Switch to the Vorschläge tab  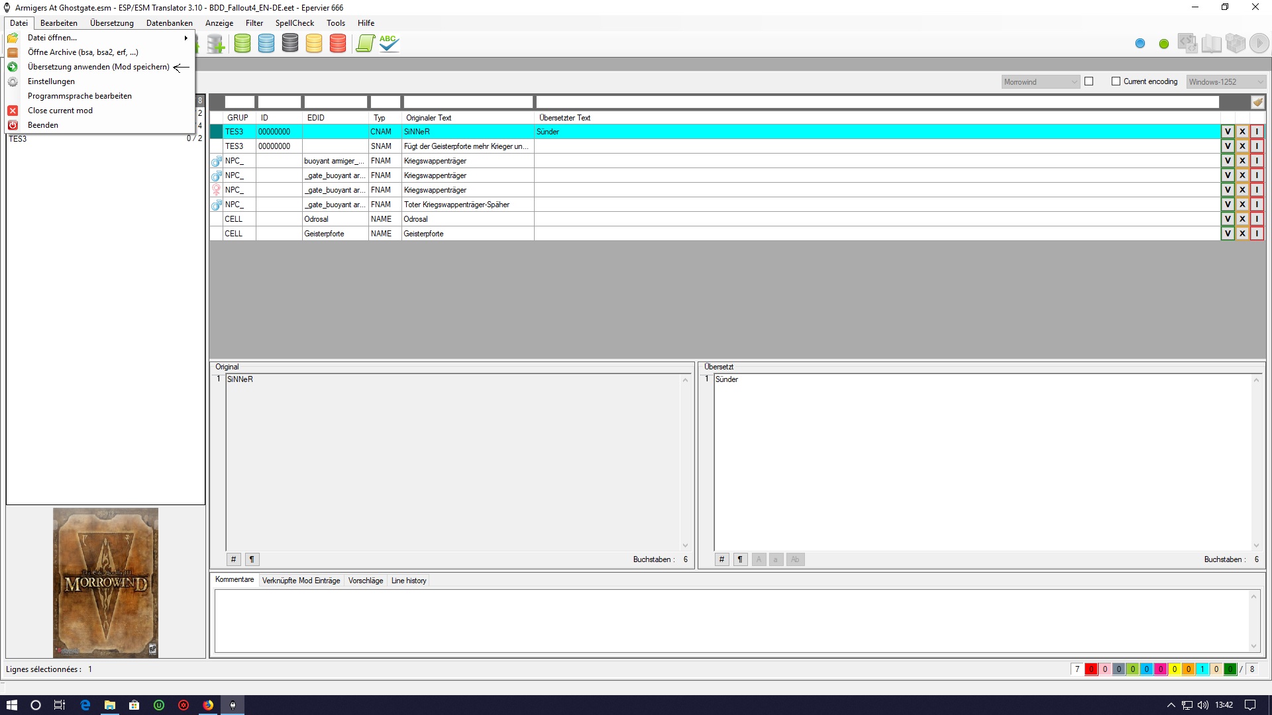pos(365,581)
